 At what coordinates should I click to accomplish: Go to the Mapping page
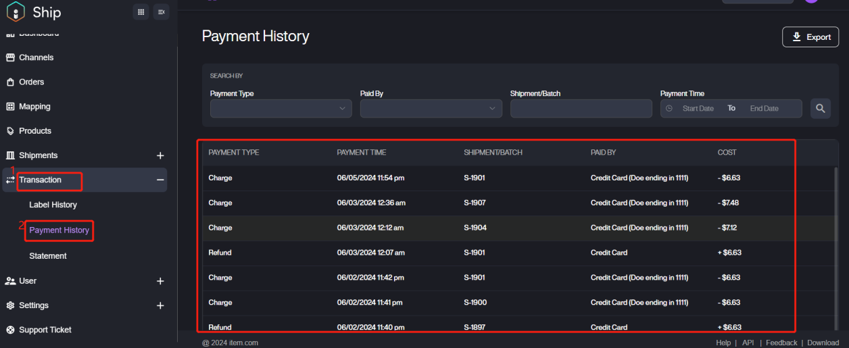tap(34, 107)
